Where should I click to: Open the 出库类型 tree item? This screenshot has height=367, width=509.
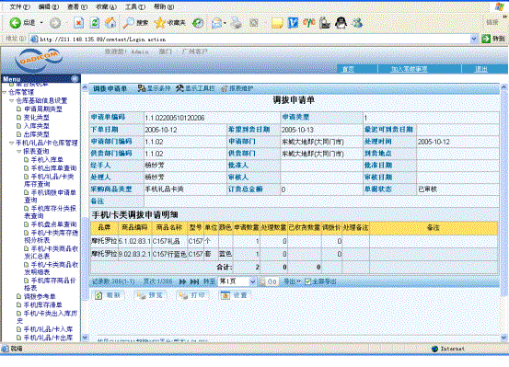[x=37, y=134]
